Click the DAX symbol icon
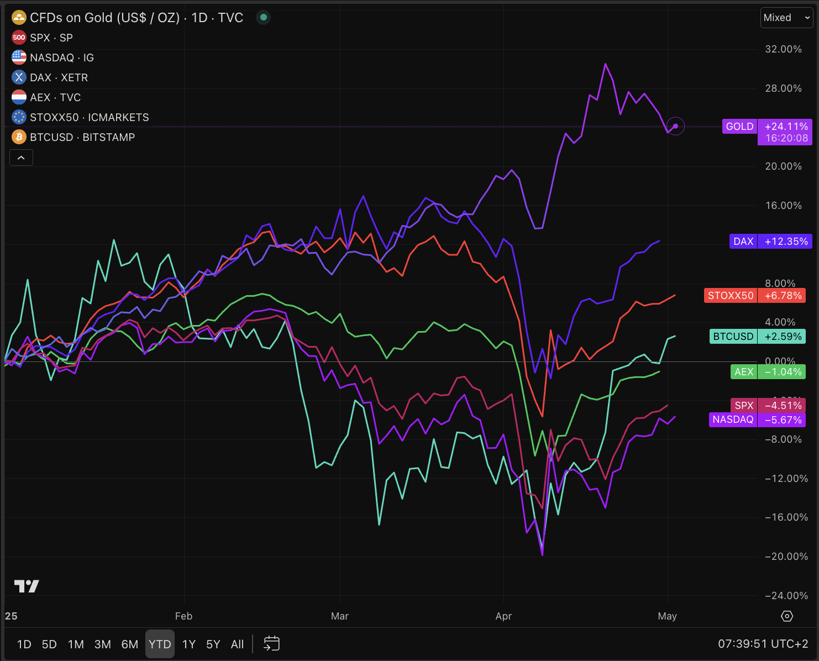 19,77
